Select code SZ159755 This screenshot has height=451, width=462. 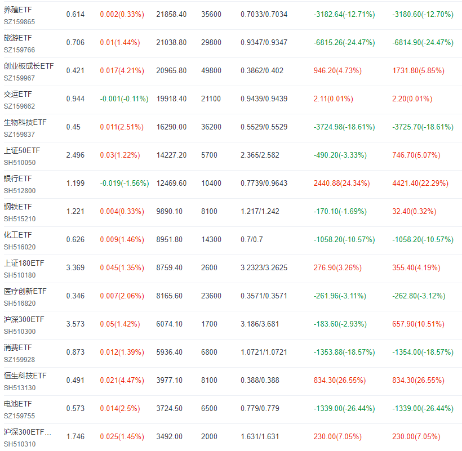tap(19, 416)
